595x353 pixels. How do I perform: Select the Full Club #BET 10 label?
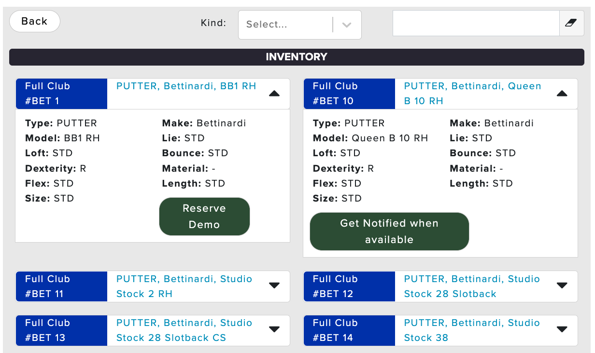click(349, 94)
